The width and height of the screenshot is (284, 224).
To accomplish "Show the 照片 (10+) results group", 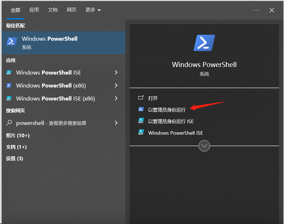I will coord(18,135).
